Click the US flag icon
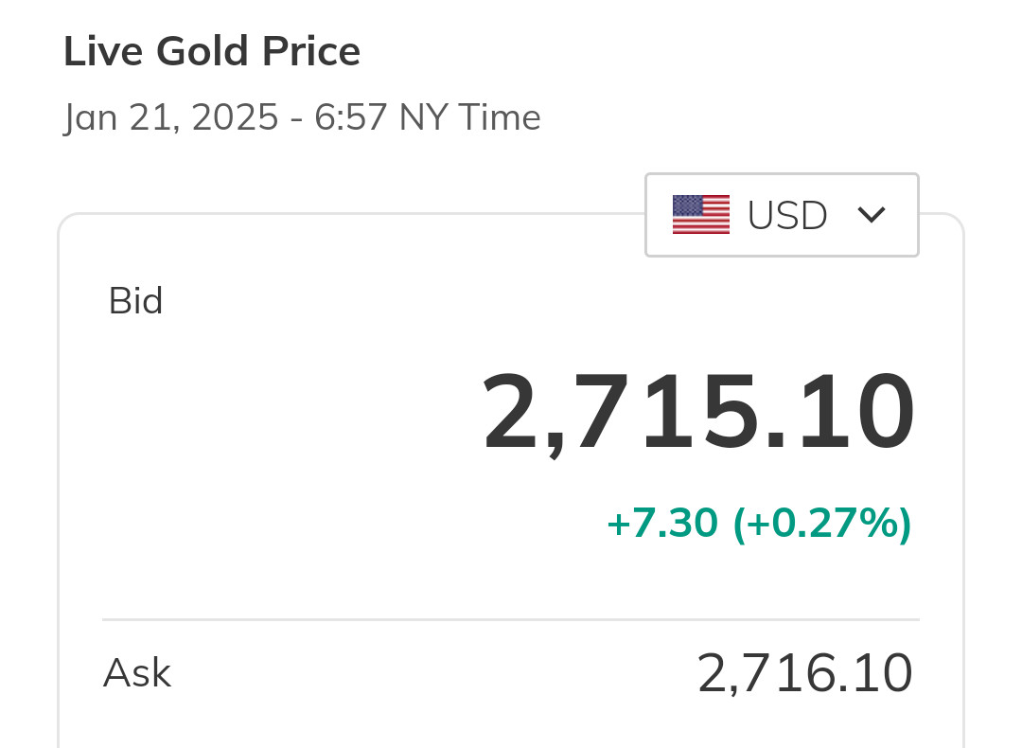Screen dimensions: 1022x748 [x=700, y=215]
